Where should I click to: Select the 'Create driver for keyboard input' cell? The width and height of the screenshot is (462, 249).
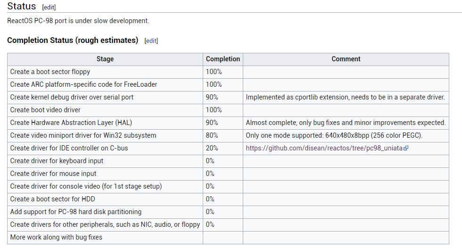coord(57,161)
